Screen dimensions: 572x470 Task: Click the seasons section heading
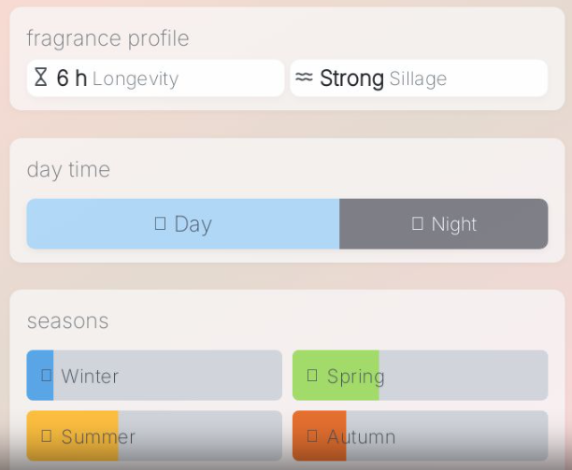pos(67,320)
